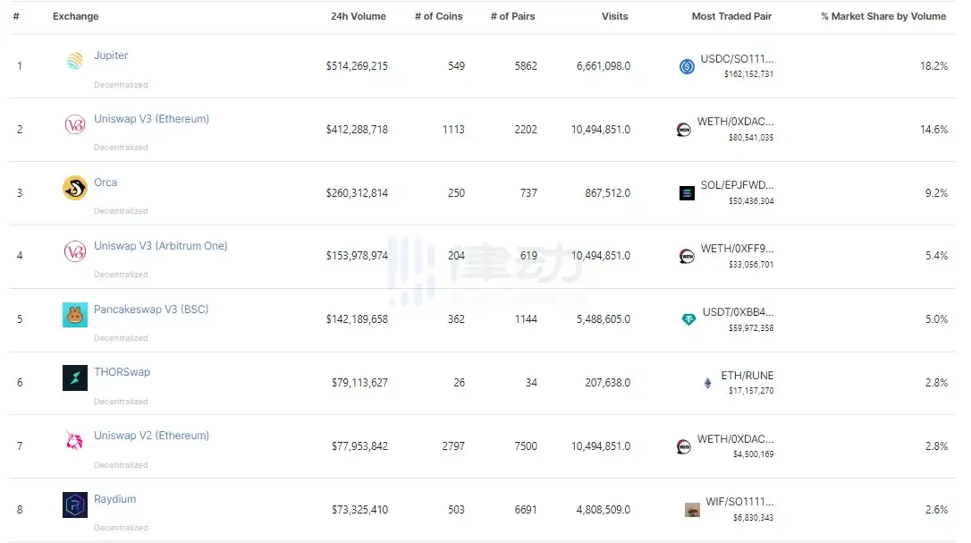971x543 pixels.
Task: Open the Jupiter exchange link
Action: point(111,55)
